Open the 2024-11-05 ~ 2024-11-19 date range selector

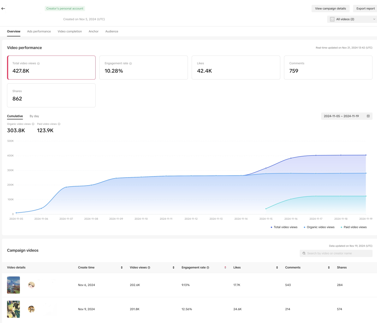347,116
